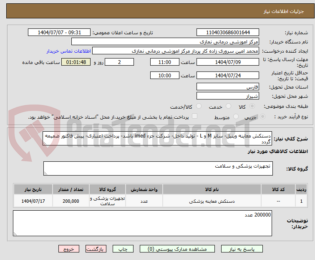The height and width of the screenshot is (260, 315).
Task: Click the استان محل تحویل field فارس
Action: (x=228, y=87)
